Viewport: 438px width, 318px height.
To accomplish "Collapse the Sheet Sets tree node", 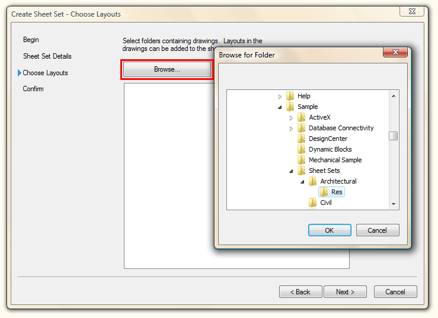I will [x=291, y=171].
